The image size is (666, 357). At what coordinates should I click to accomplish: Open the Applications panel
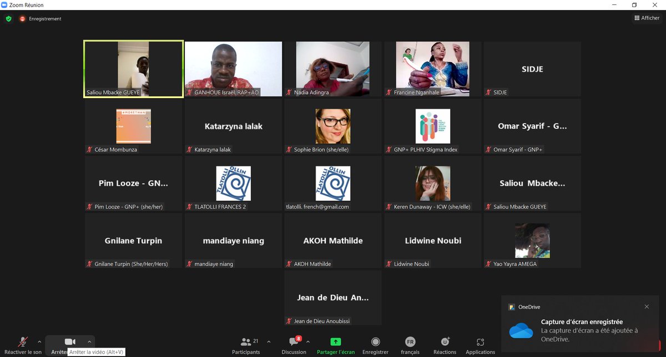[481, 345]
